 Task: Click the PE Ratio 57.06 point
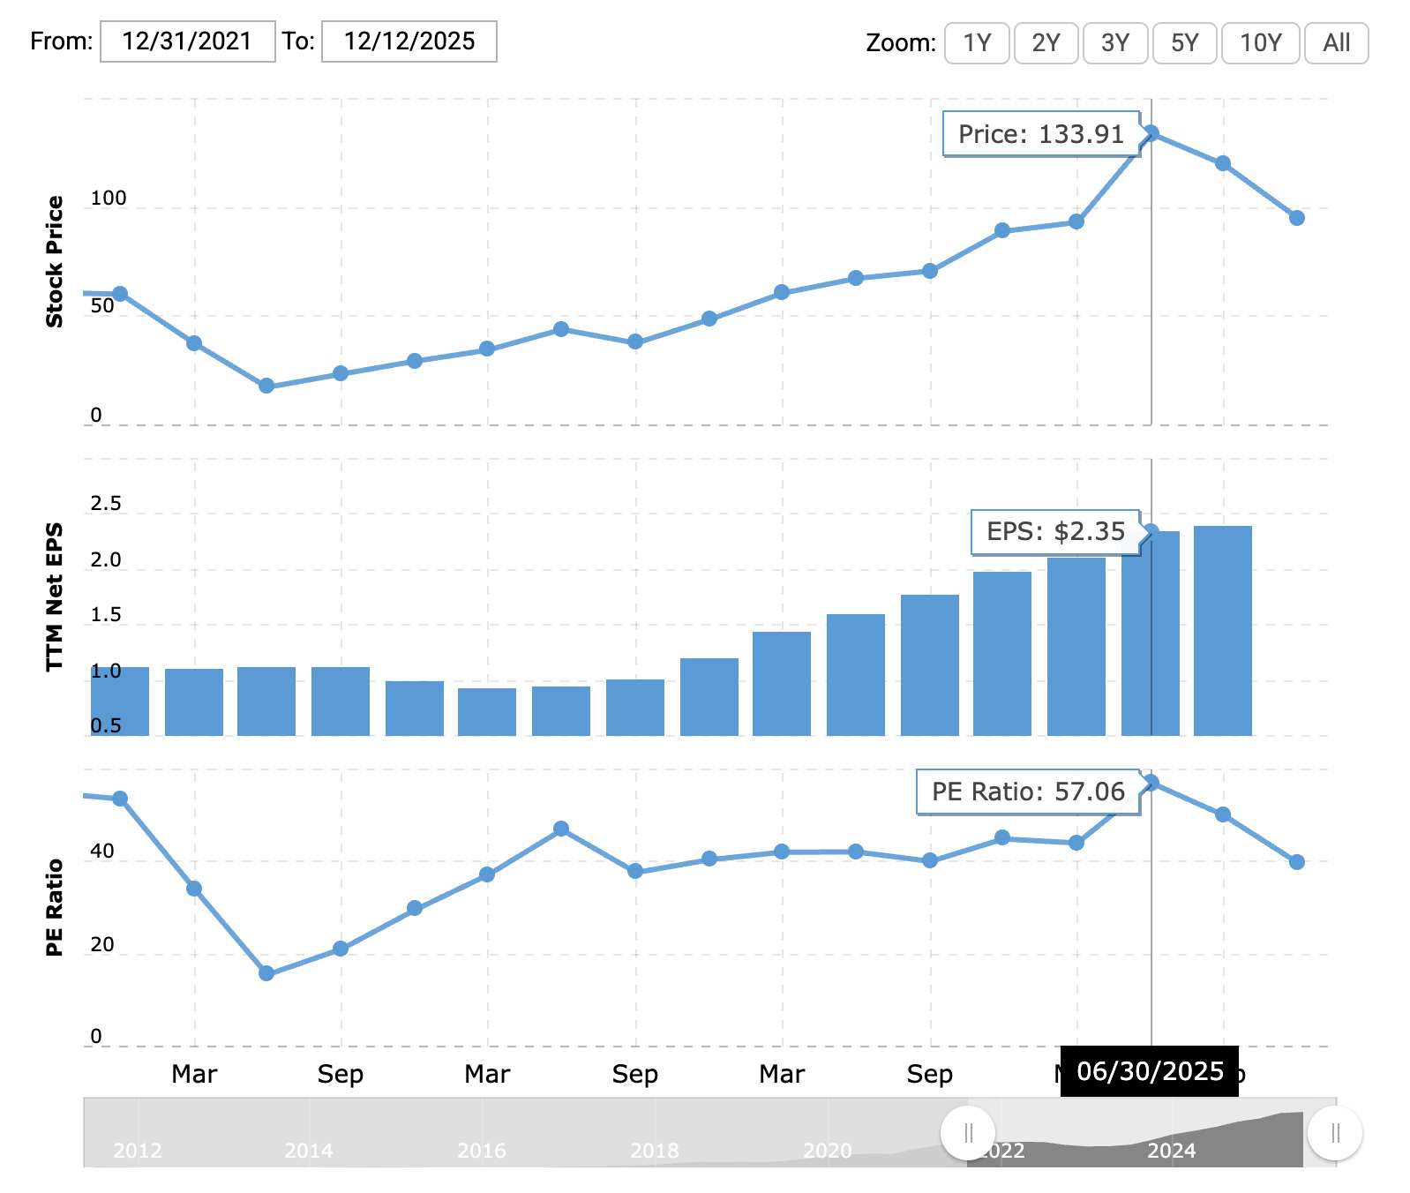click(x=1151, y=782)
